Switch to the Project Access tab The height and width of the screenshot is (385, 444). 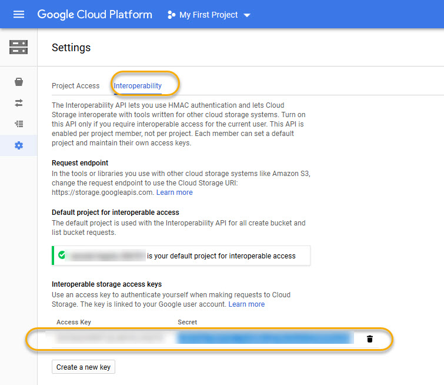tap(76, 85)
